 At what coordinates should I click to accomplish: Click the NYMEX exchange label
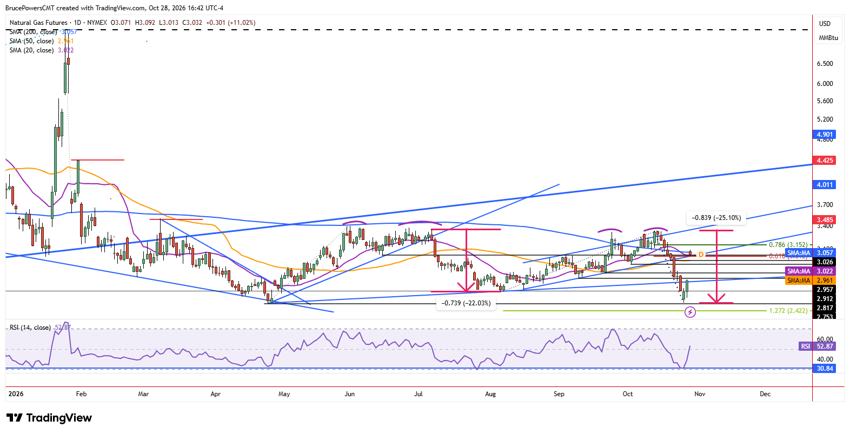[97, 23]
